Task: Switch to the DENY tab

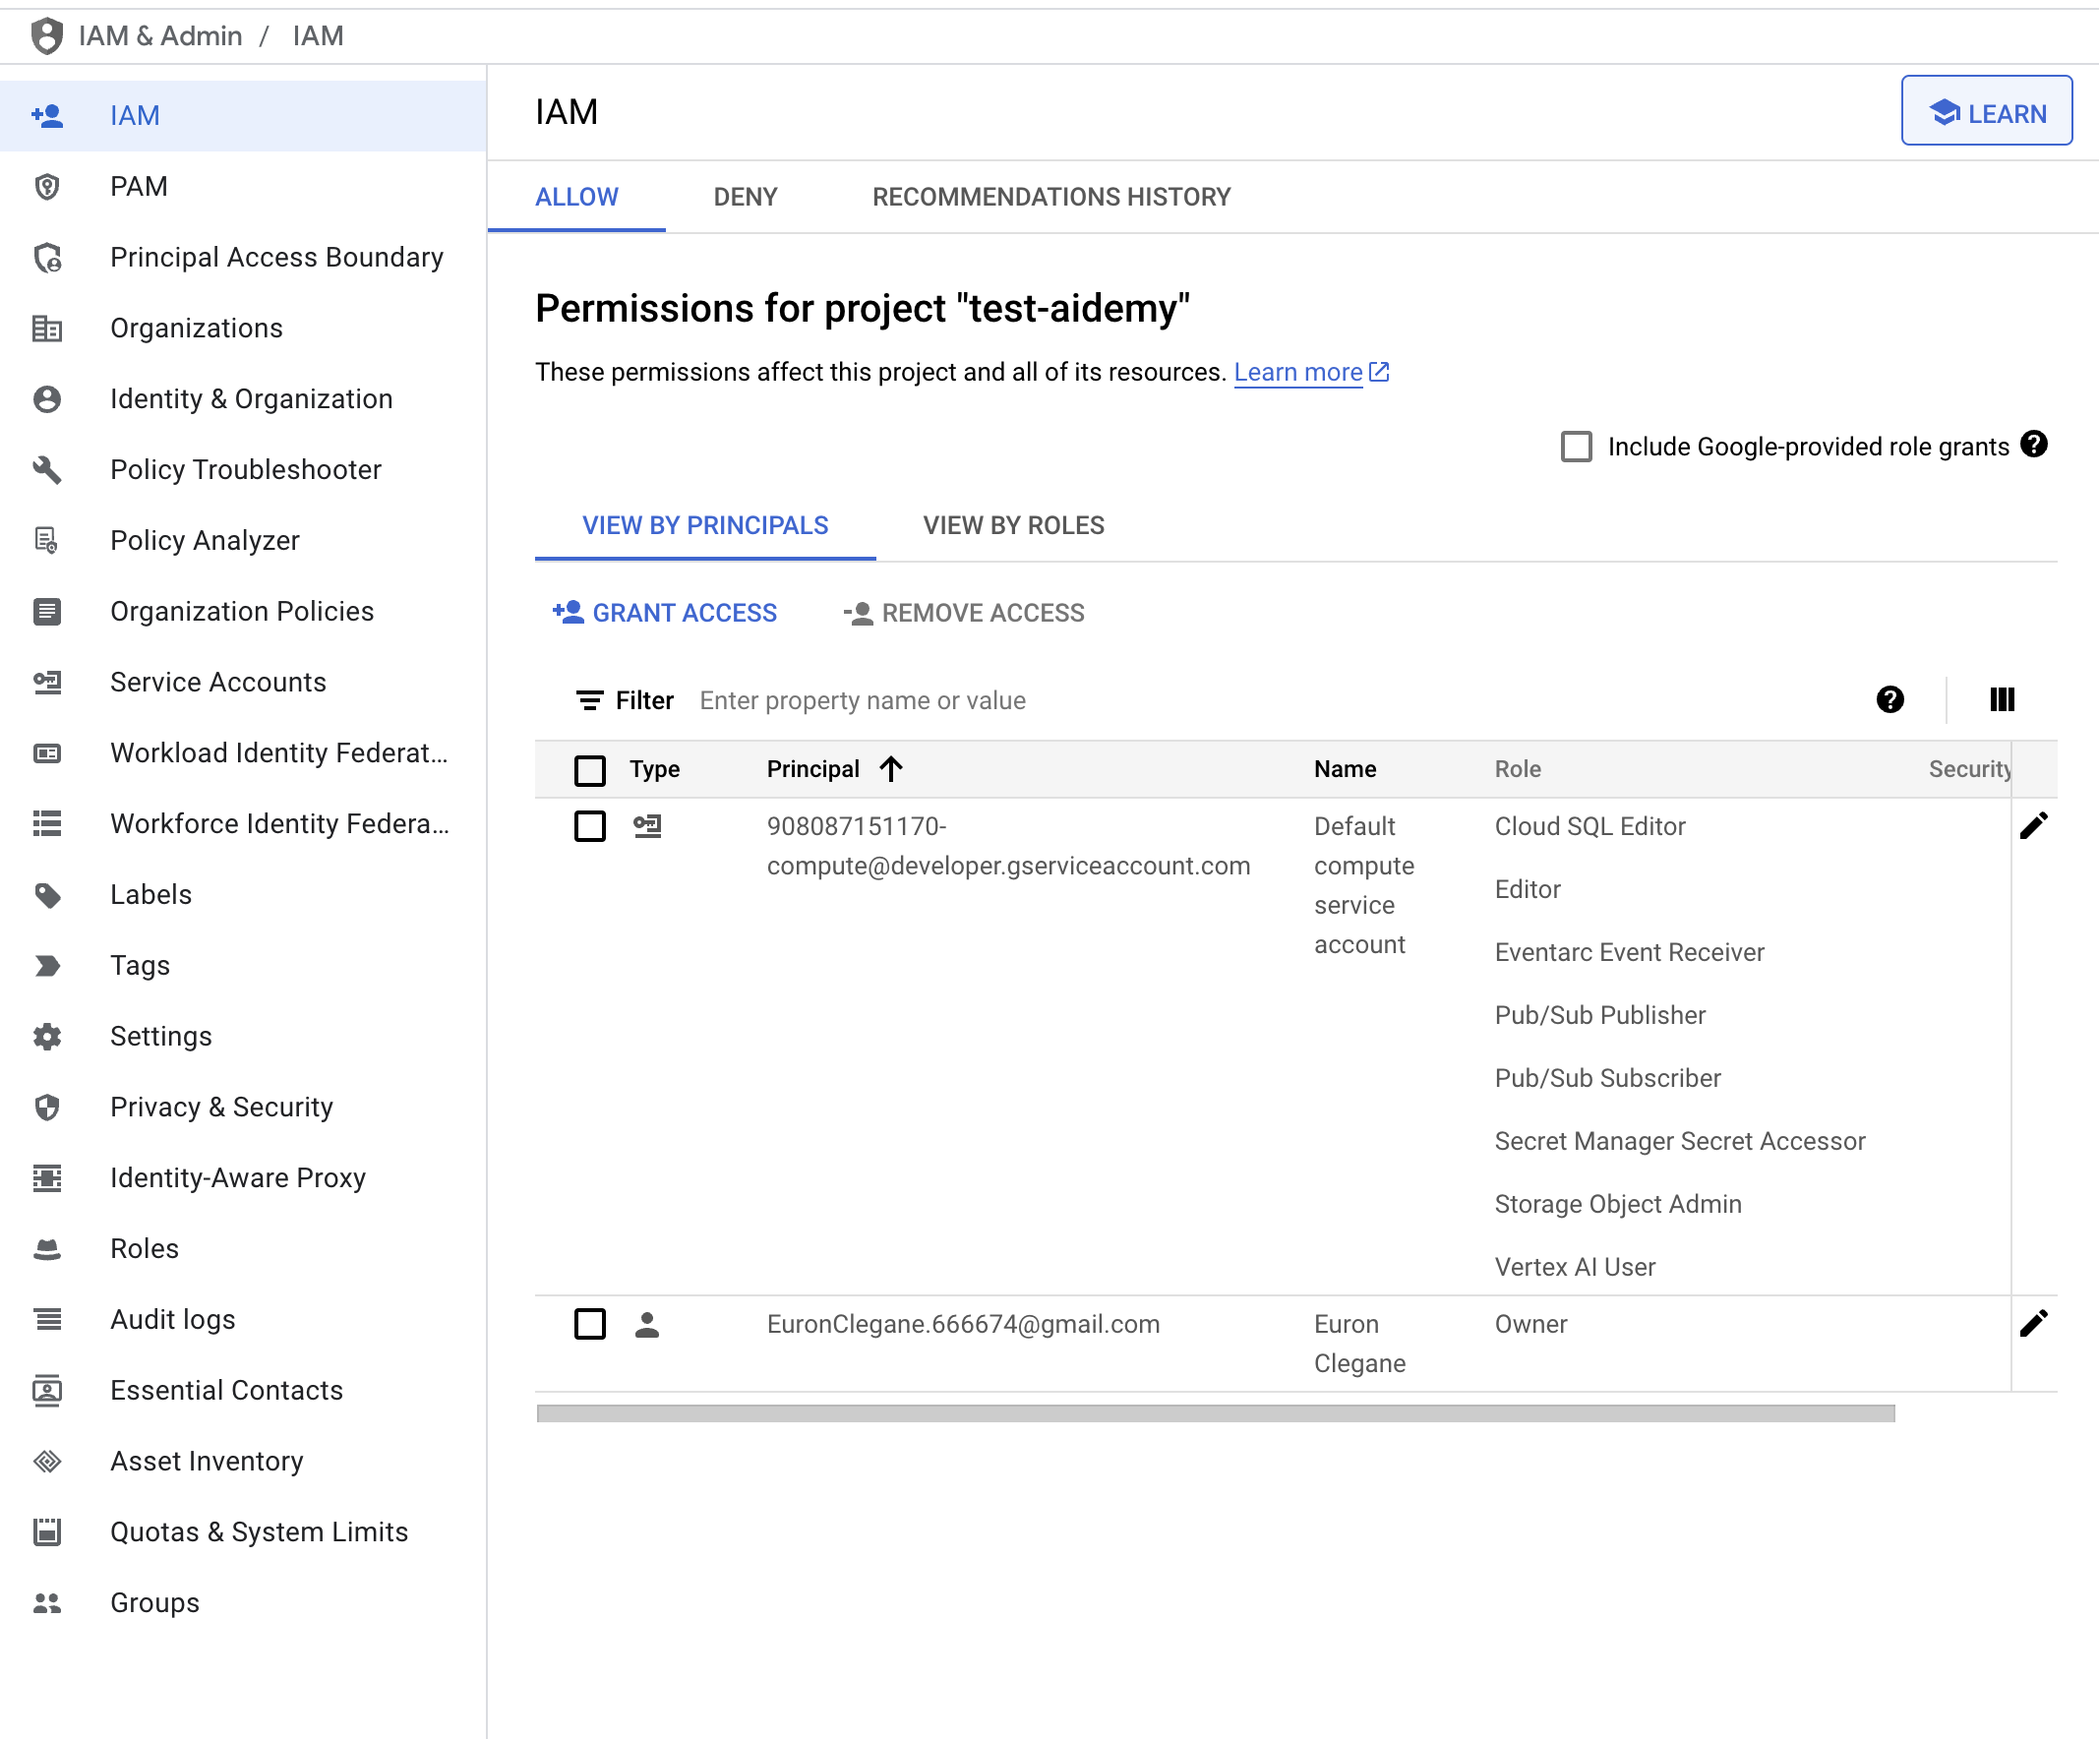Action: pos(745,195)
